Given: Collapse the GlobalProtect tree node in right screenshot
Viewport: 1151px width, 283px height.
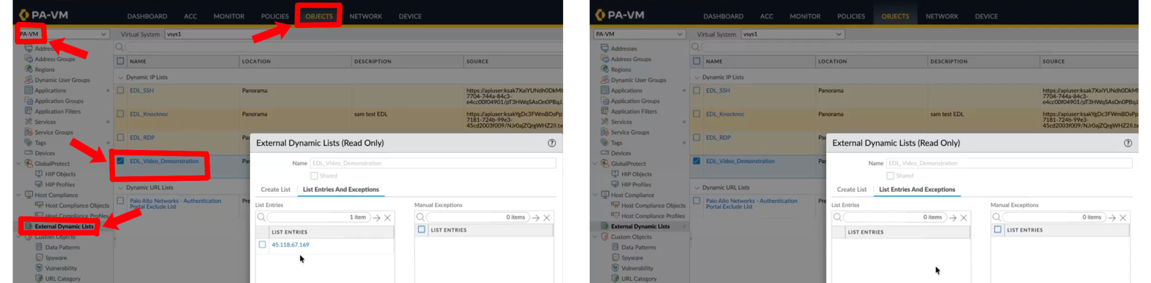Looking at the screenshot, I should (595, 164).
